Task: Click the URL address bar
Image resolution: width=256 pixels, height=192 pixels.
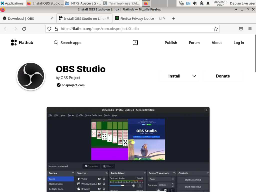Action: tap(132, 29)
